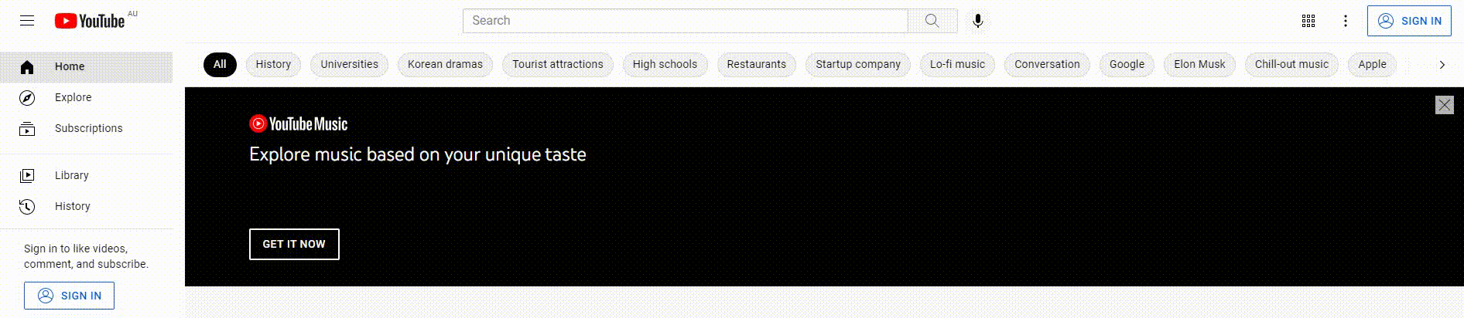Open the YouTube apps grid
Screen dimensions: 1464x318
tap(1308, 21)
